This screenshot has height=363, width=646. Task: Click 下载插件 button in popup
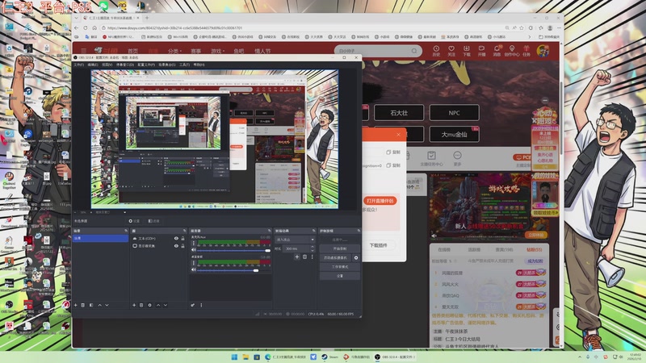point(378,245)
